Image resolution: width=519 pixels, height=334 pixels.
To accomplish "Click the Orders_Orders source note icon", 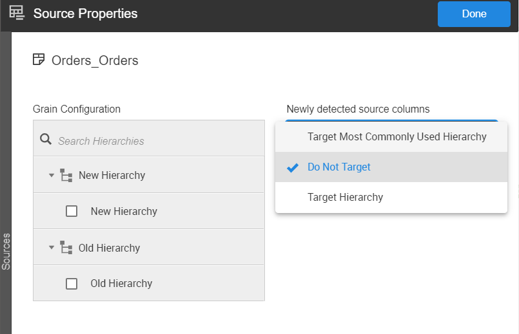I will point(39,60).
